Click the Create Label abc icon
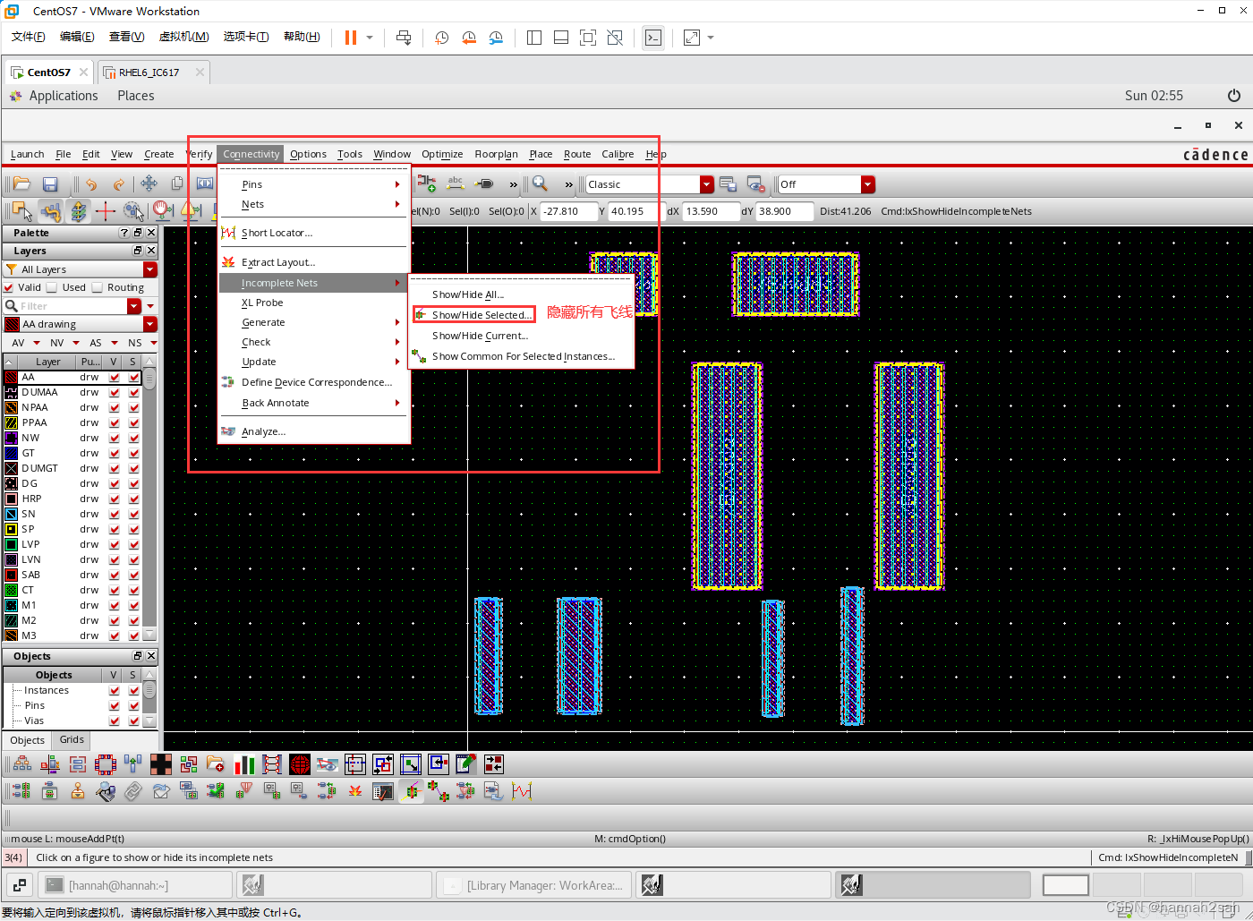Screen dimensions: 1253x921 [x=456, y=184]
